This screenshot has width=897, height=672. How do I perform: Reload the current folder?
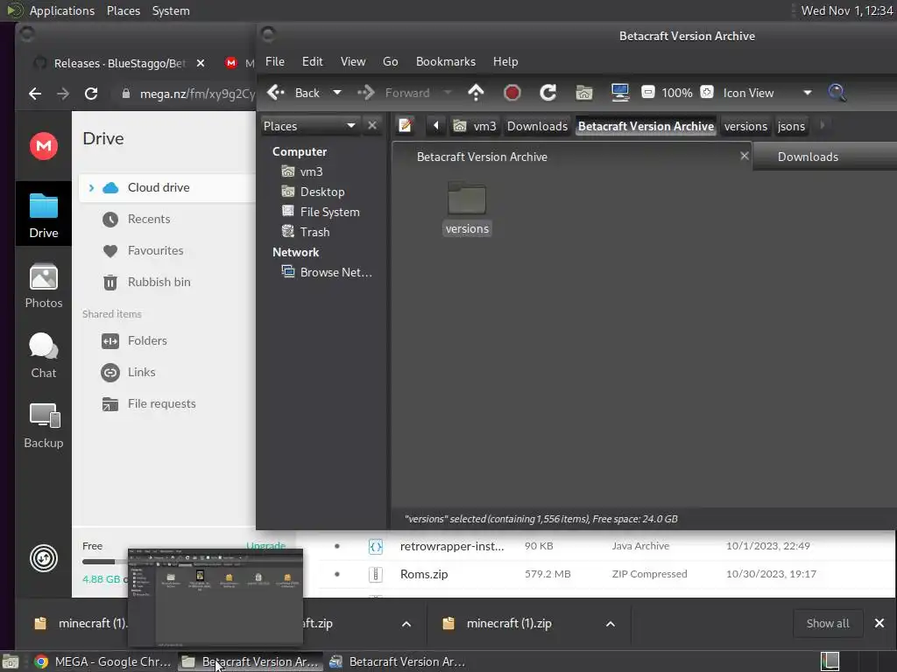click(548, 93)
